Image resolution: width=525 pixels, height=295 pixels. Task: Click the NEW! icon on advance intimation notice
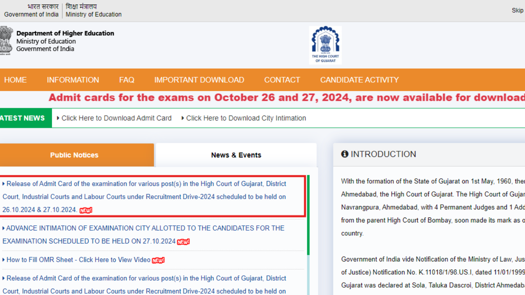pyautogui.click(x=183, y=242)
